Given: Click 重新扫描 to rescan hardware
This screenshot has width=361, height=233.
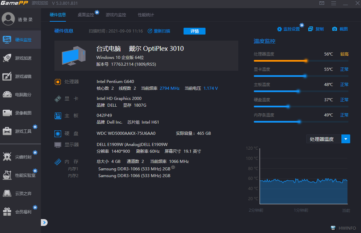Looking at the screenshot, I should coord(159,31).
